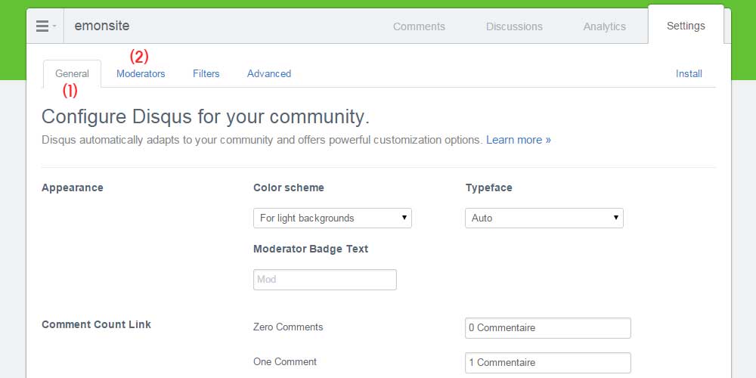The width and height of the screenshot is (756, 378).
Task: Select the Settings tab
Action: [686, 26]
